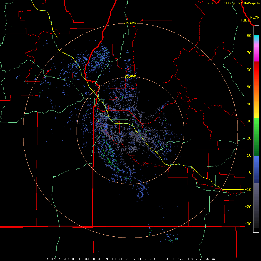Click the -30 value on dBZ scale
The width and height of the screenshot is (261, 261).
tap(248, 224)
